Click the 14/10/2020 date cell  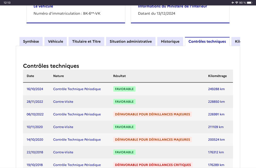coord(35,140)
